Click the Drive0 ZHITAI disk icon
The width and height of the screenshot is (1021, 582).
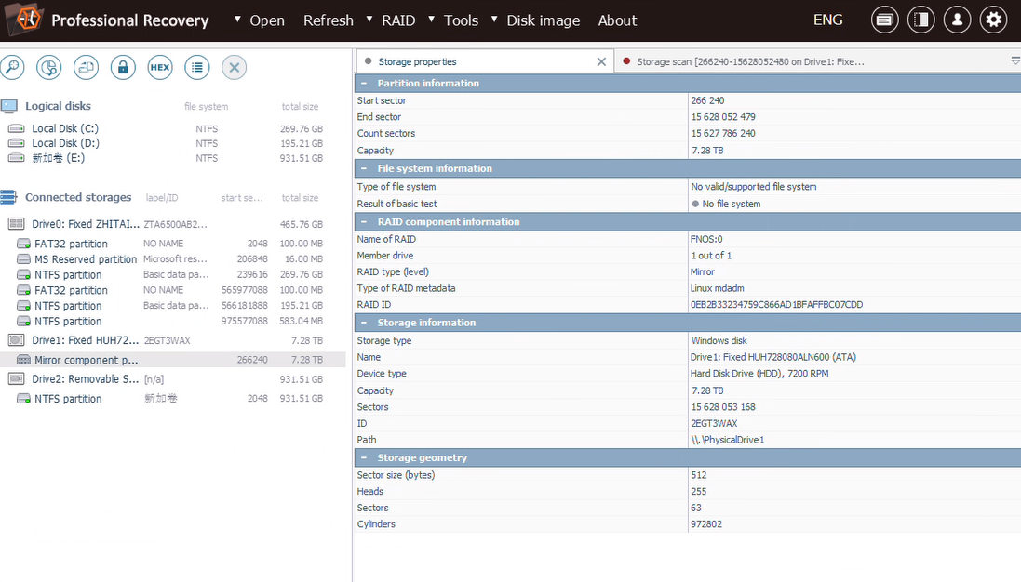tap(16, 224)
